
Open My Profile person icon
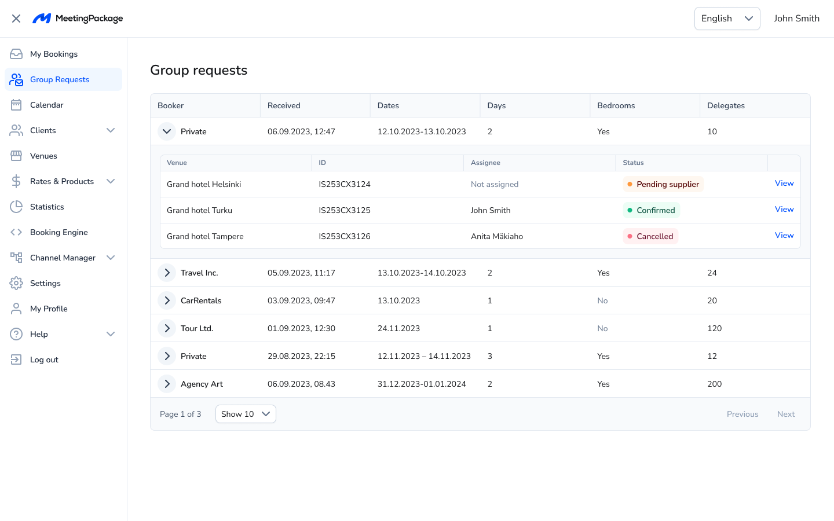coord(16,309)
